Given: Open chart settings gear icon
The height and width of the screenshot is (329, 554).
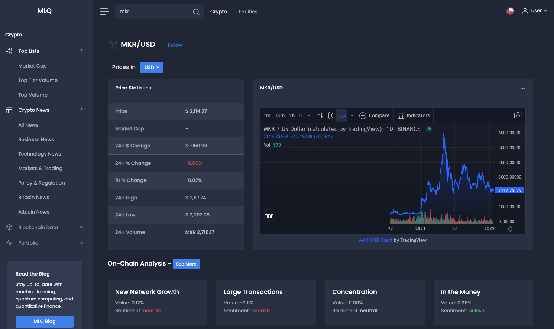Looking at the screenshot, I should coord(510,229).
